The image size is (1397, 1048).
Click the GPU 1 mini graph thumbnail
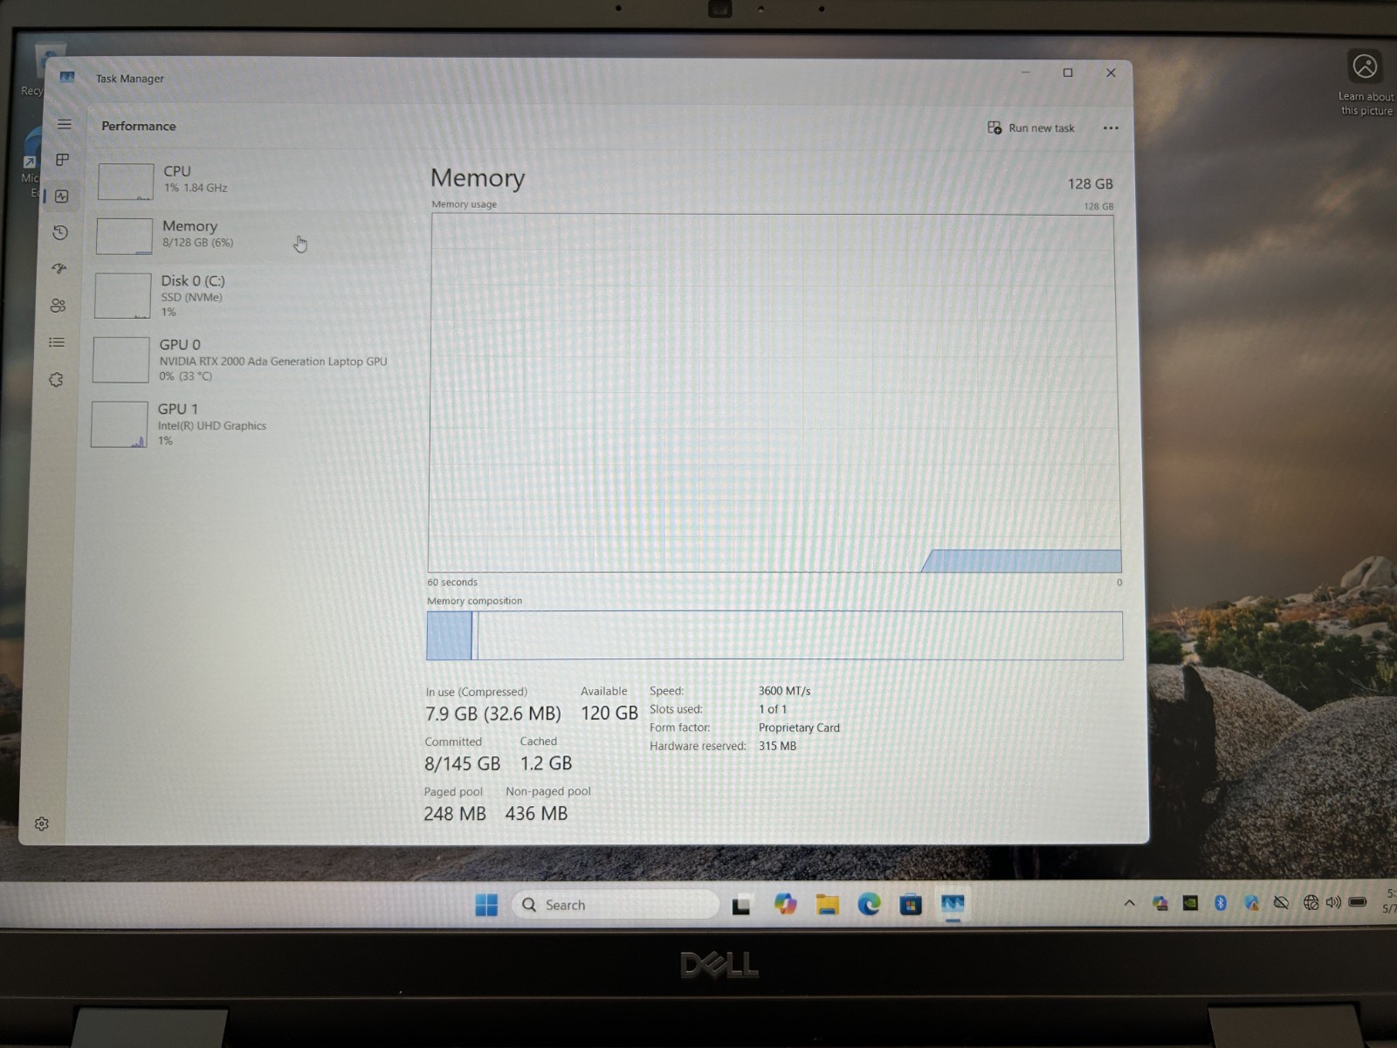(x=119, y=424)
